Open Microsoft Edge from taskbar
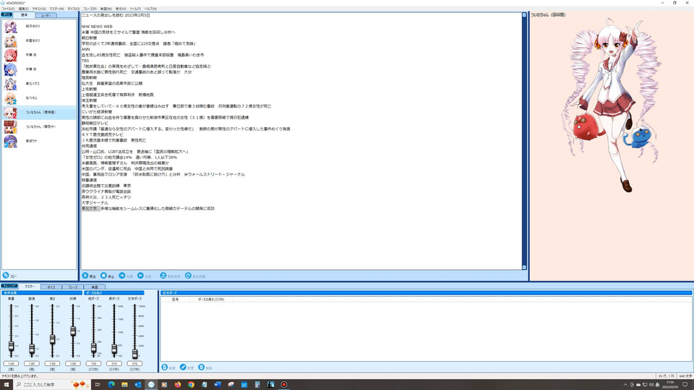This screenshot has height=390, width=694. [x=111, y=385]
